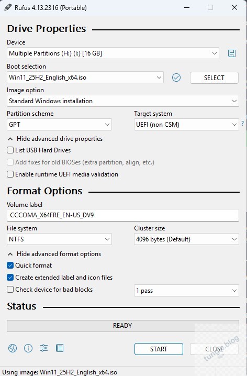Image resolution: width=247 pixels, height=376 pixels.
Task: Show the log document icon
Action: pos(60,348)
